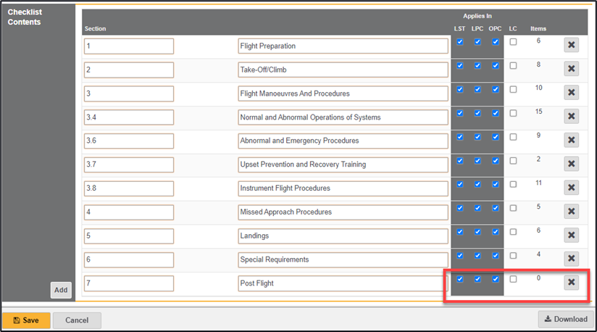Check LC for Instrument Flight Procedures

pyautogui.click(x=513, y=184)
